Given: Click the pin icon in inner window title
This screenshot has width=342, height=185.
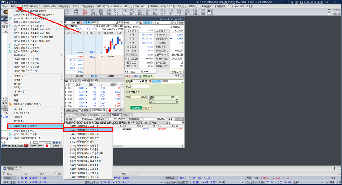Looking at the screenshot, I should click(168, 19).
